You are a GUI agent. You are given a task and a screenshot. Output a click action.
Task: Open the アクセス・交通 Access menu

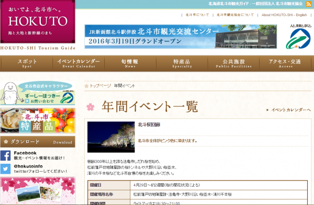pos(285,64)
